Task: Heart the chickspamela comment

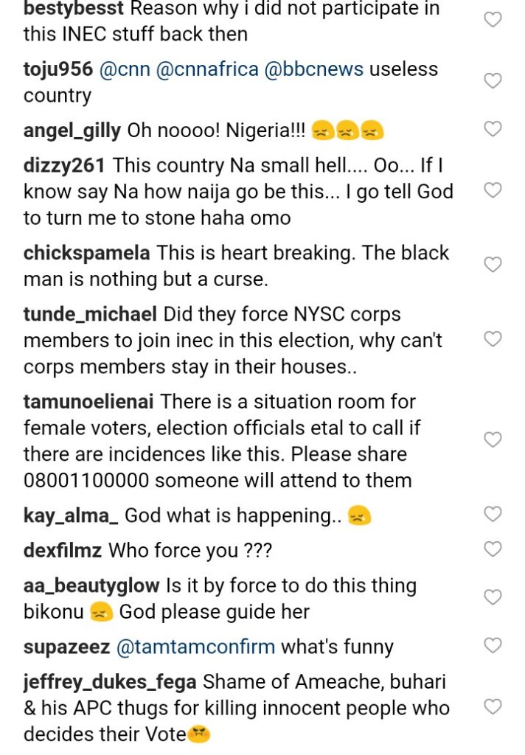Action: click(493, 264)
